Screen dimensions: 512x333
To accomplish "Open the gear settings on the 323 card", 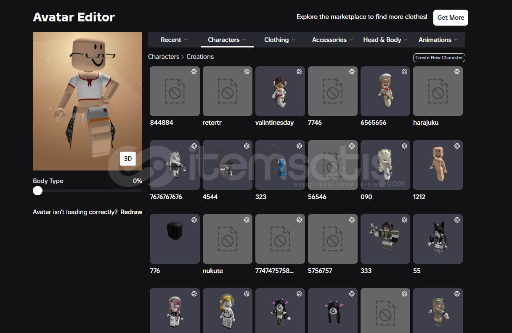I will click(299, 146).
